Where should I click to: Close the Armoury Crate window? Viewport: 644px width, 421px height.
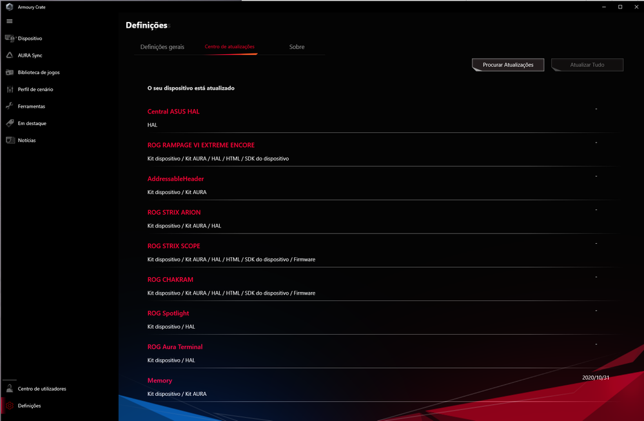(636, 7)
